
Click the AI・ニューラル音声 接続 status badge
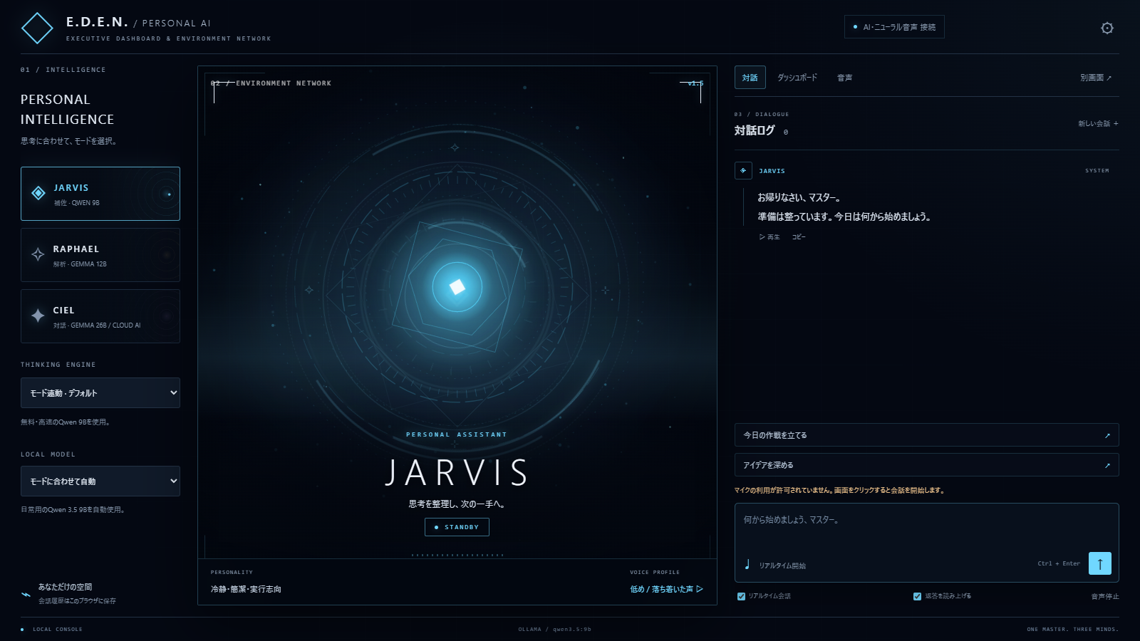894,27
